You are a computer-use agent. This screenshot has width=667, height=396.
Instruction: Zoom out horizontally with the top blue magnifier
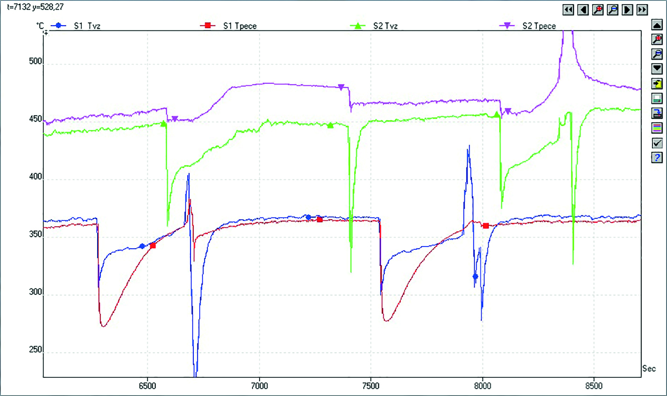tap(613, 10)
